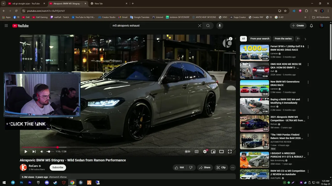
Task: Switch to 'rs6 gt straight pipe' browser tab
Action: 26,4
